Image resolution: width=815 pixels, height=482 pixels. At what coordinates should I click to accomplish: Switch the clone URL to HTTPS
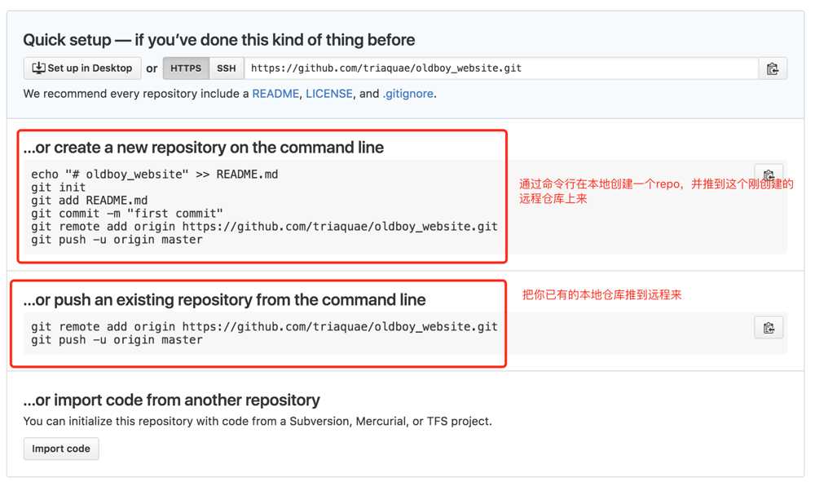pos(186,69)
